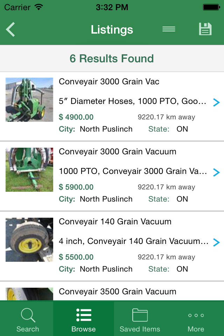The image size is (224, 336).
Task: Tap the save search floppy disk icon
Action: click(x=205, y=29)
